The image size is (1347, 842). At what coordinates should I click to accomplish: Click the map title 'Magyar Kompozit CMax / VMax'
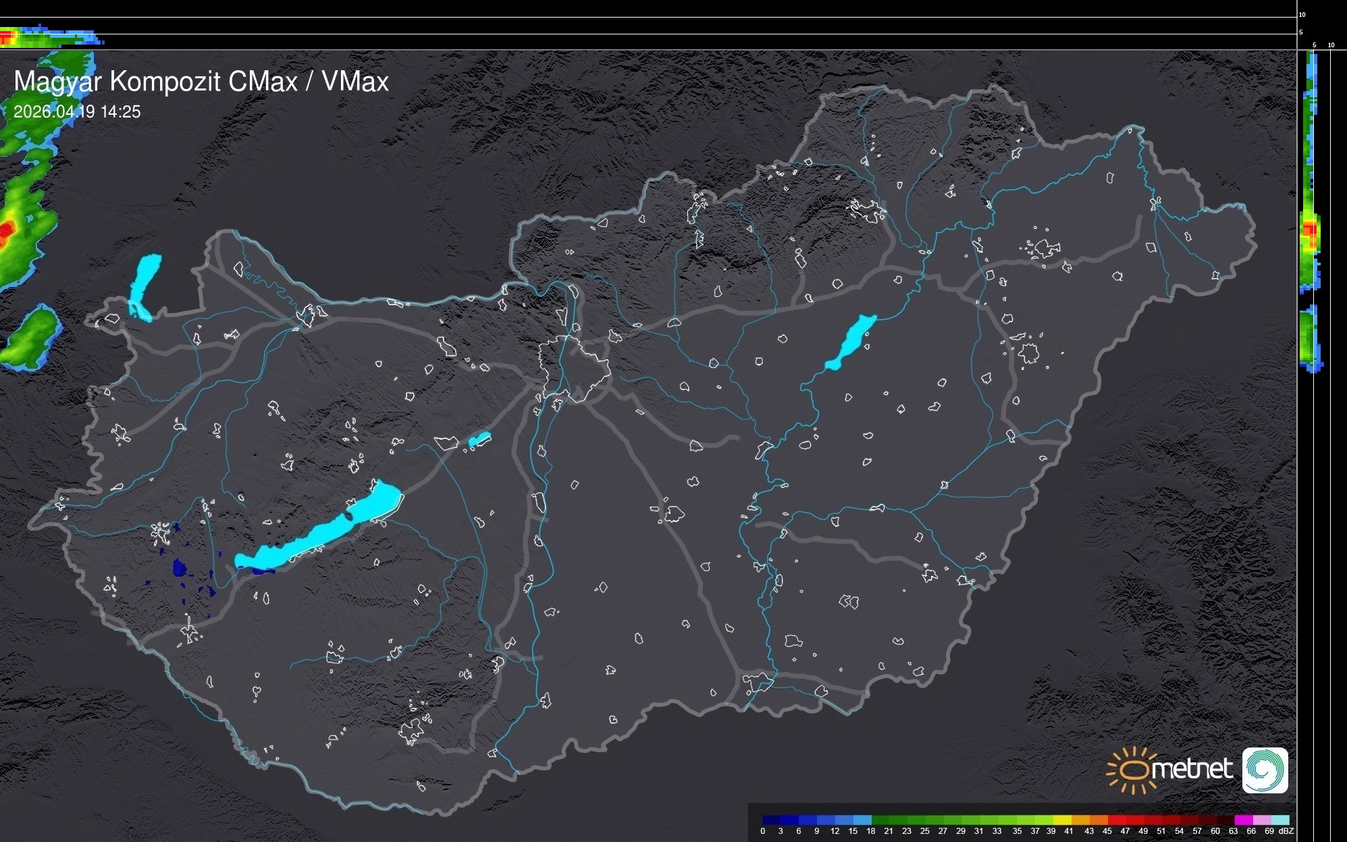201,82
